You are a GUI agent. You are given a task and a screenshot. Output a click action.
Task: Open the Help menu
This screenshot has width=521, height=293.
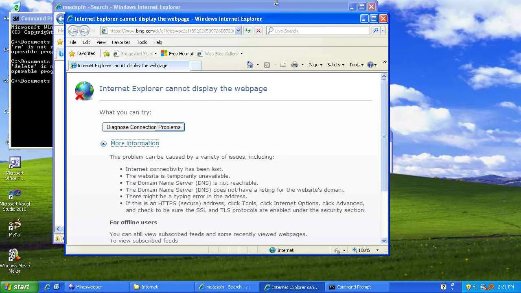click(x=158, y=42)
